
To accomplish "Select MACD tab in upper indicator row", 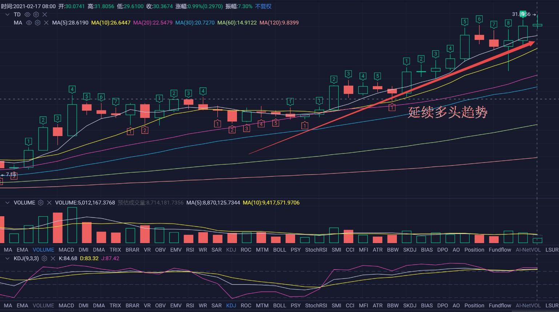I will pyautogui.click(x=66, y=250).
